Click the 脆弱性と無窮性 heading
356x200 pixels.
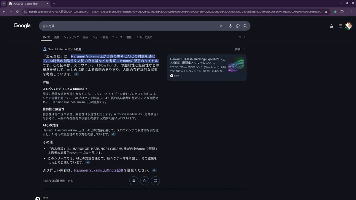point(54,109)
